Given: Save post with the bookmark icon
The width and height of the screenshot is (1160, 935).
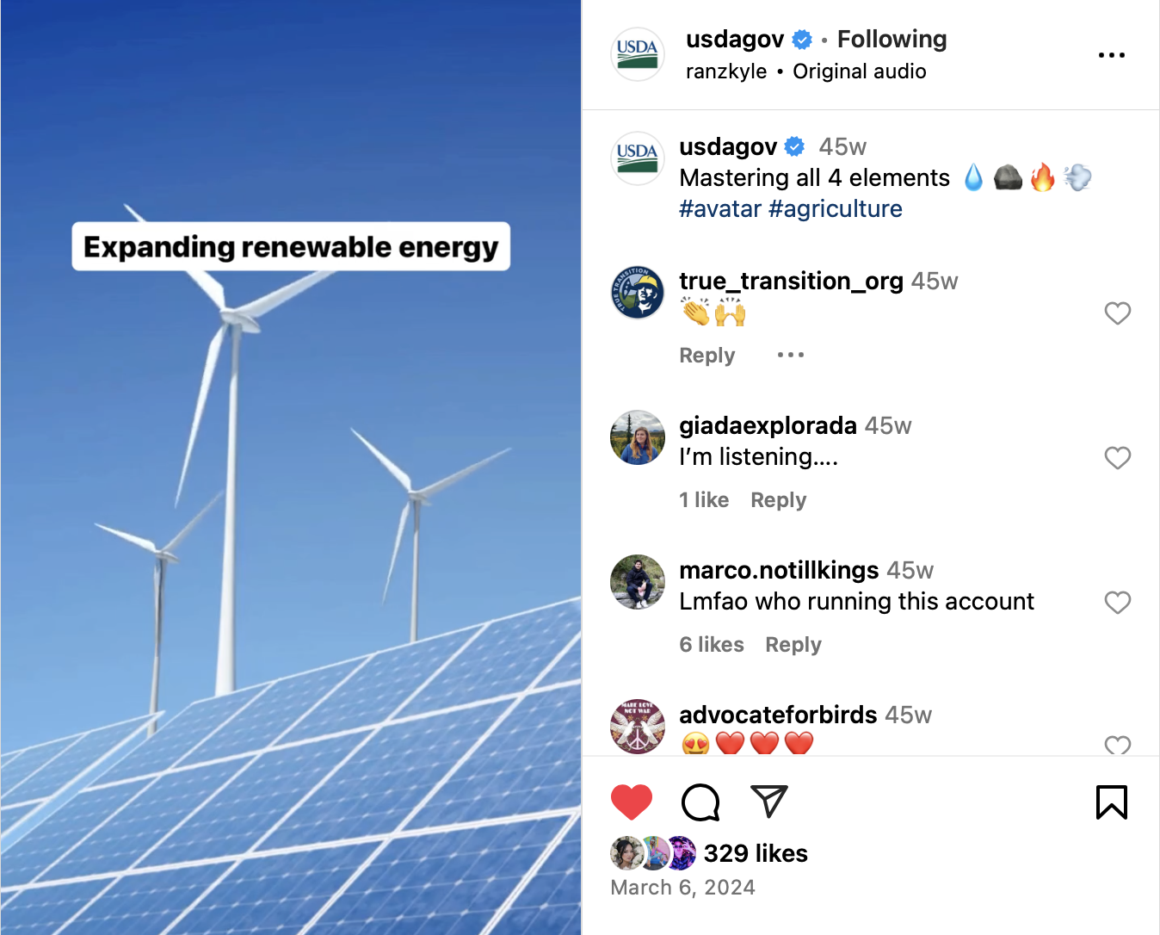Looking at the screenshot, I should click(1112, 802).
